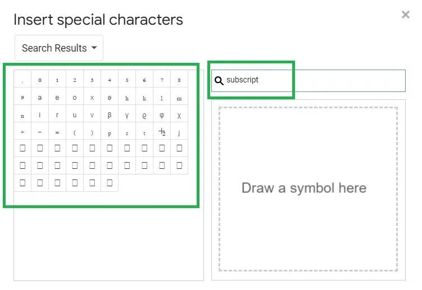Insert the subscript letter a
The height and width of the screenshot is (290, 422).
(40, 98)
